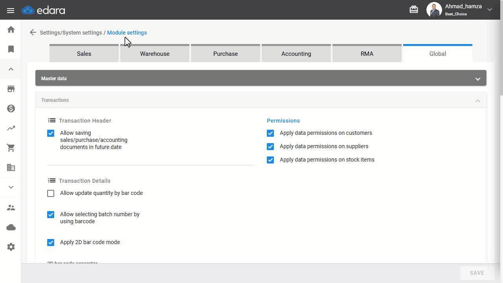Screen dimensions: 503x283
Task: Click the Transaction Header list icon
Action: click(x=51, y=120)
